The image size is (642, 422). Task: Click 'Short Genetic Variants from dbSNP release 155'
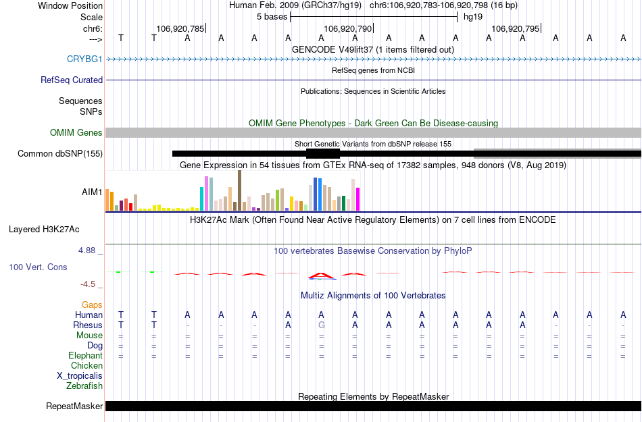point(373,144)
